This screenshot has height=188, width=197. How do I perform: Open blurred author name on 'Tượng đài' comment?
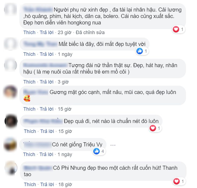coord(45,65)
